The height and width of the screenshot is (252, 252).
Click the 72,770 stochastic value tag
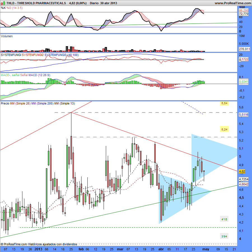pos(244,14)
